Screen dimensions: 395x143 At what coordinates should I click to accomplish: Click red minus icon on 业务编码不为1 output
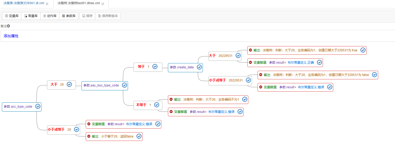click(x=171, y=99)
